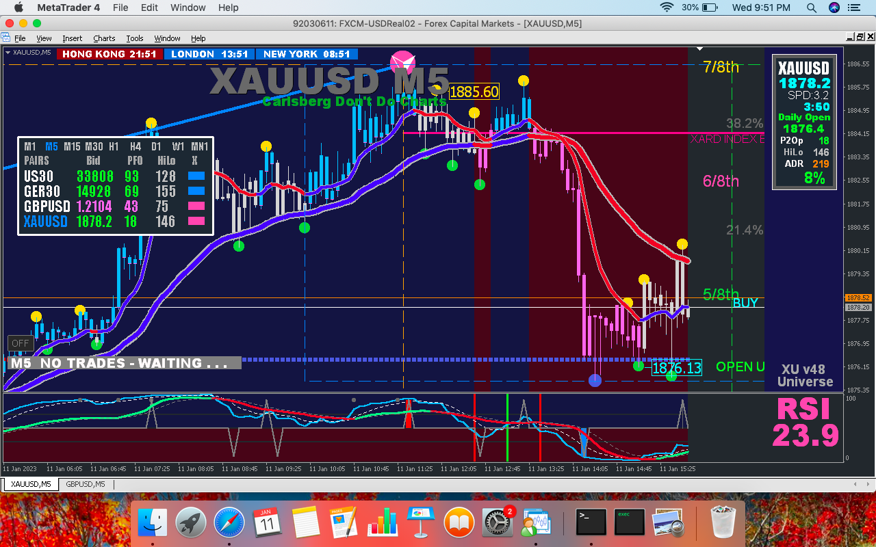Viewport: 876px width, 547px height.
Task: Open System Preferences with update badge
Action: coord(498,523)
